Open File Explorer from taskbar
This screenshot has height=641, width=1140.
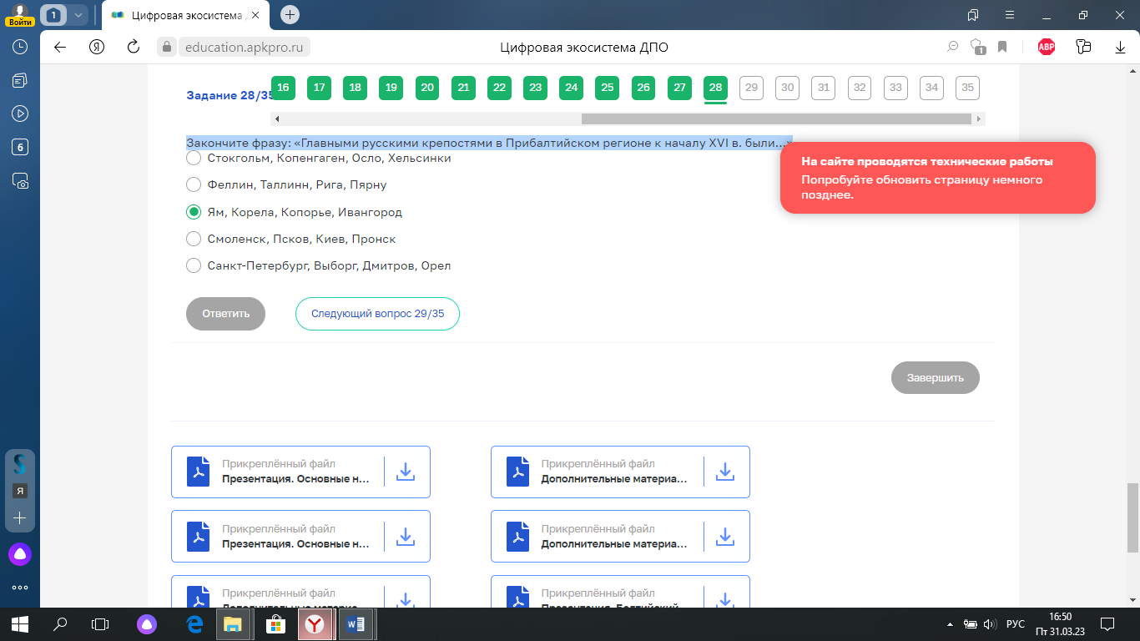[233, 623]
